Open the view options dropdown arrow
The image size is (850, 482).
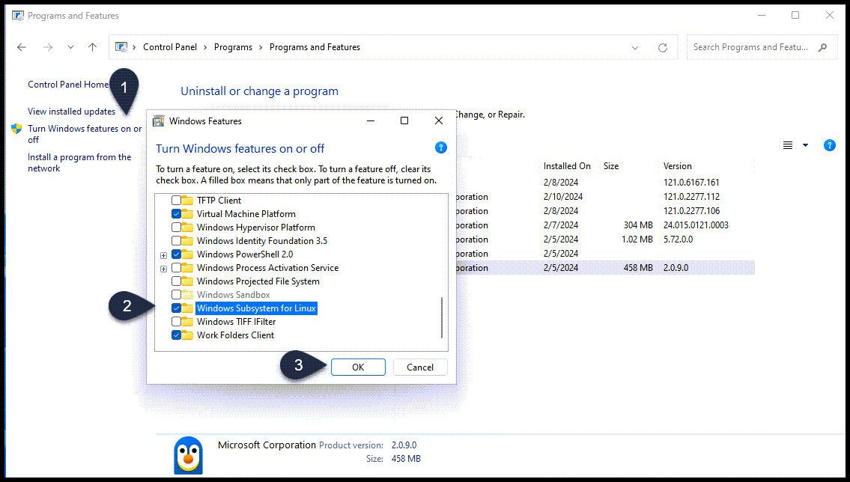click(x=806, y=145)
